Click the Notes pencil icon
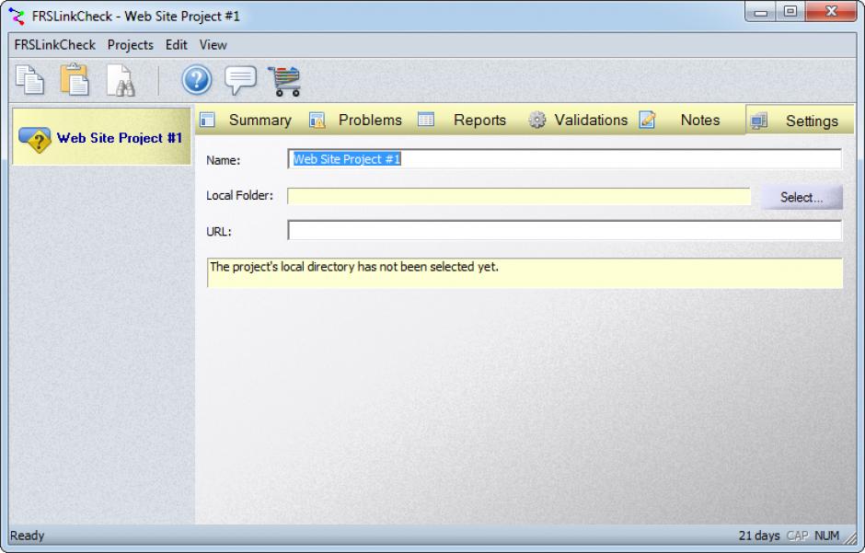The height and width of the screenshot is (553, 865). tap(647, 120)
